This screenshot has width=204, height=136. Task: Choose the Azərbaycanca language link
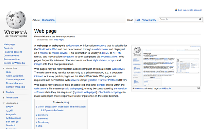point(14,118)
